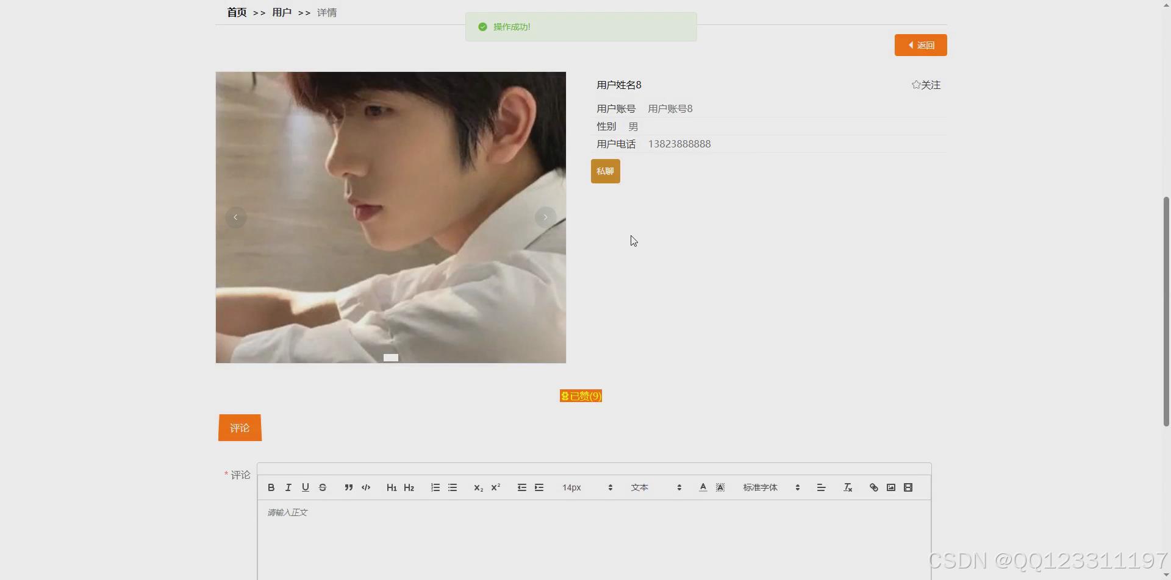Open the text alignment options

click(821, 487)
